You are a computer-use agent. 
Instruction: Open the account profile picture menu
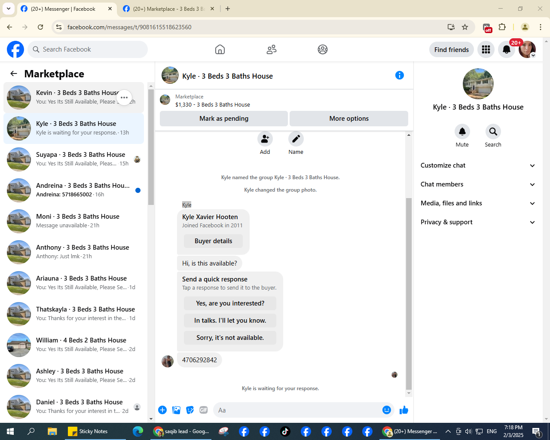point(527,49)
